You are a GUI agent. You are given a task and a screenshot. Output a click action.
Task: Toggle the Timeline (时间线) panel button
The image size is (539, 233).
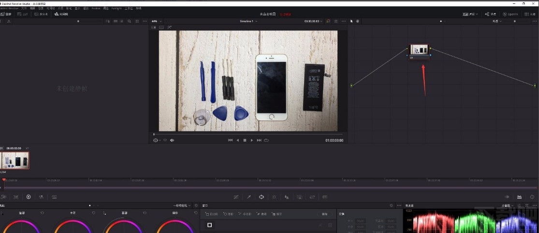click(x=61, y=14)
